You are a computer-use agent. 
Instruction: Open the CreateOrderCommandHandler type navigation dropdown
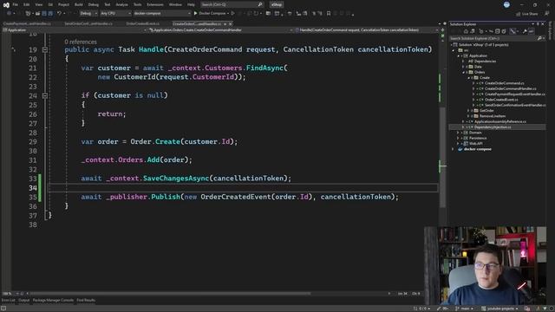point(220,30)
